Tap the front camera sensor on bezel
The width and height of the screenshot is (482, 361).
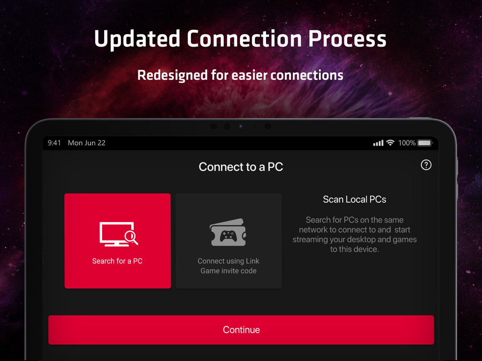click(x=241, y=126)
